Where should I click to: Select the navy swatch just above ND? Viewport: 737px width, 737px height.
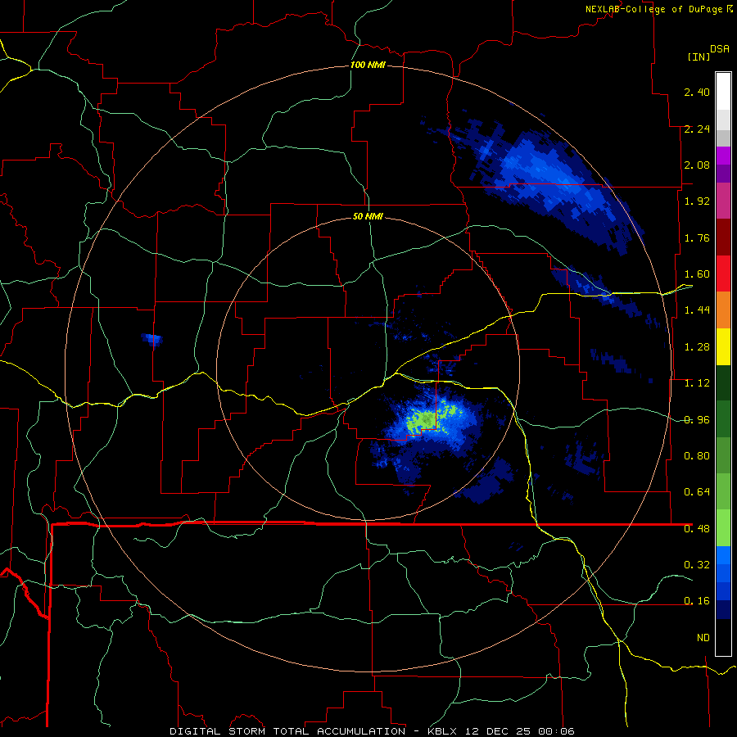click(723, 609)
